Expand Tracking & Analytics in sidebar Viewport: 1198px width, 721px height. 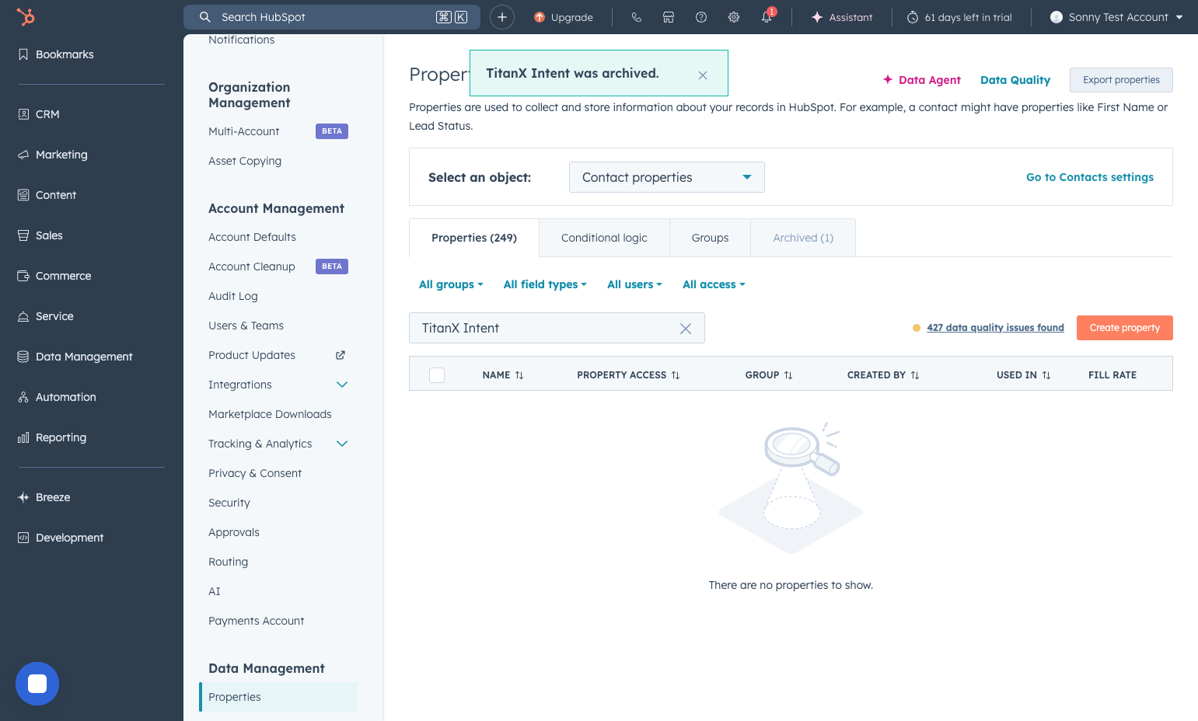(342, 444)
